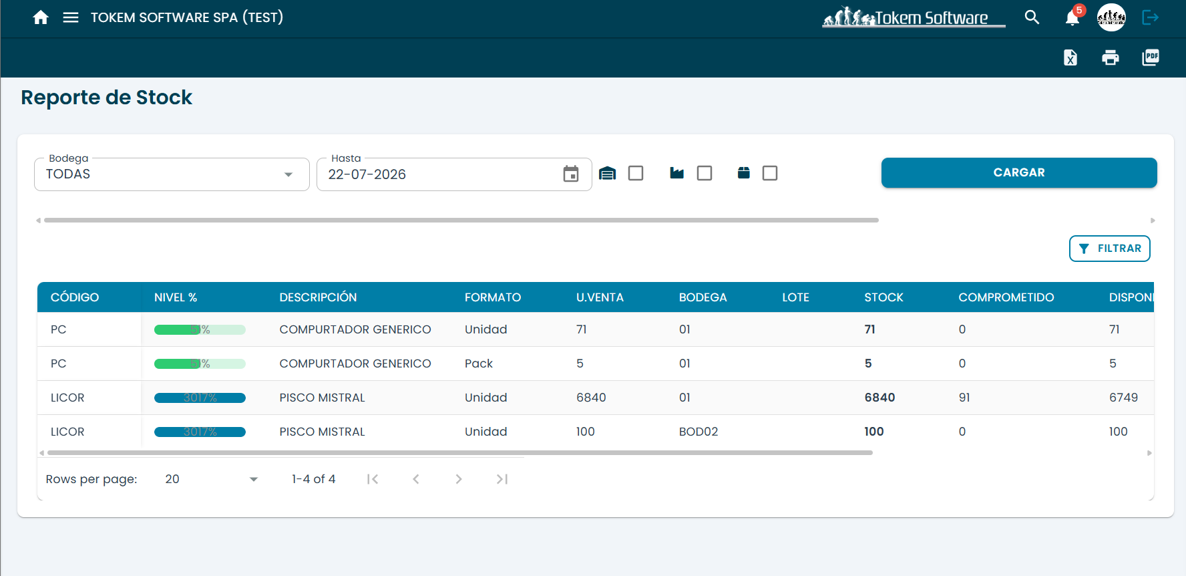Sort by U.VENTA column header
The height and width of the screenshot is (576, 1186).
[x=600, y=297]
